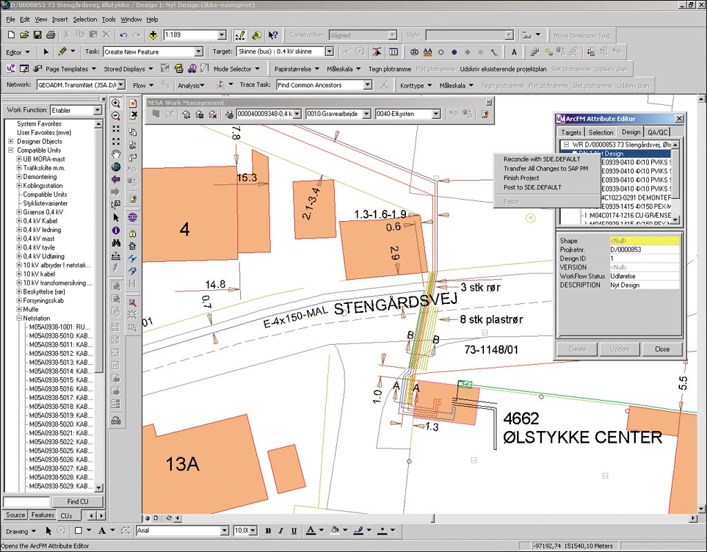Toggle italic text formatting
This screenshot has width=707, height=552.
281,531
